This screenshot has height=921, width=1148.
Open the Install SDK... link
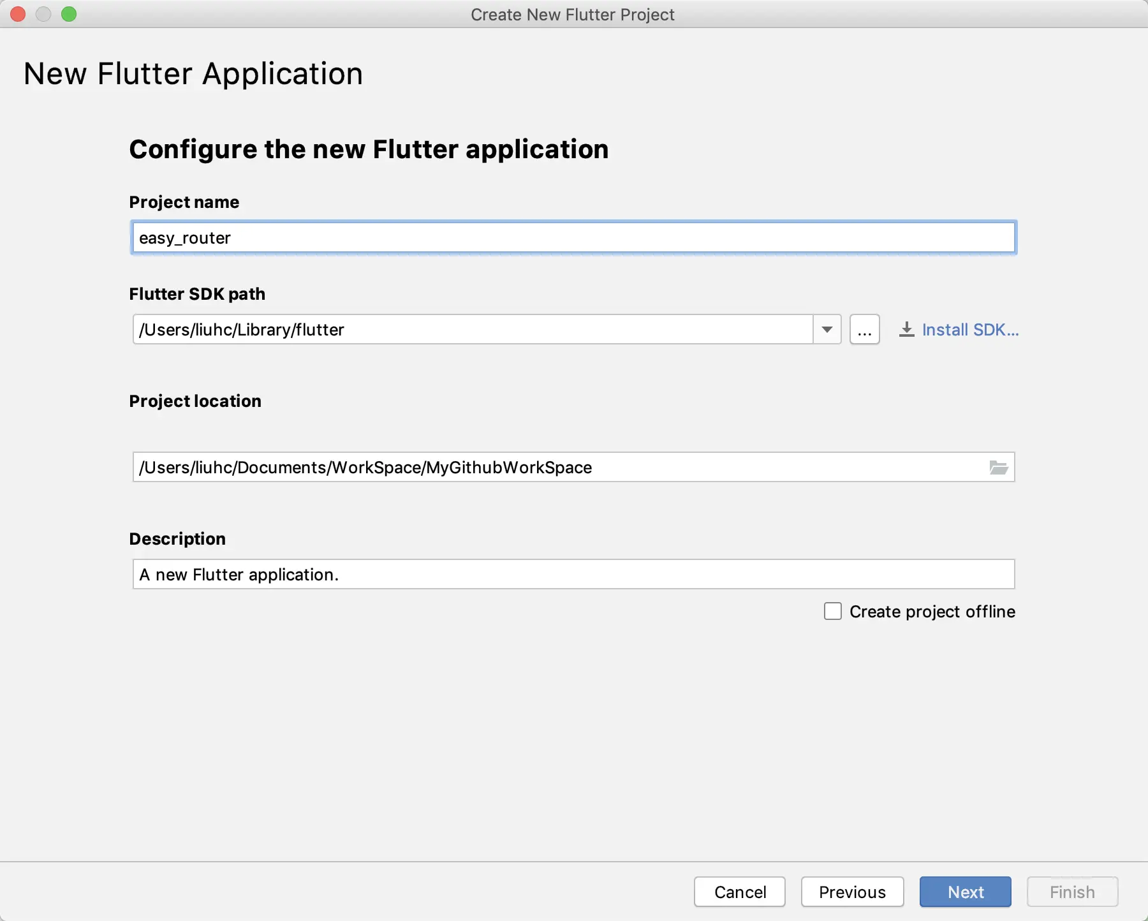970,330
